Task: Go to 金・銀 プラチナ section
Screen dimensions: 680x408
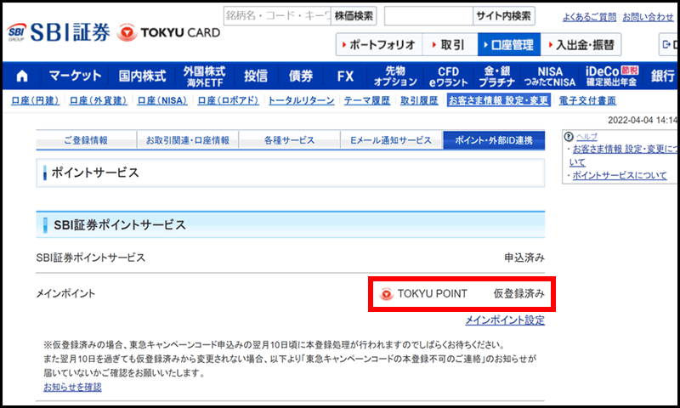Action: (497, 76)
